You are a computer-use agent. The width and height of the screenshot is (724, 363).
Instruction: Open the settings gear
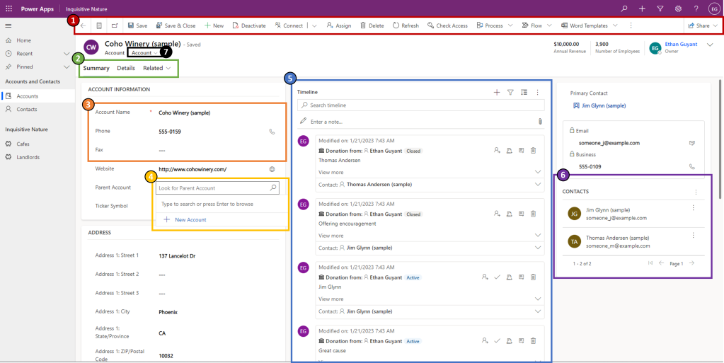click(678, 8)
